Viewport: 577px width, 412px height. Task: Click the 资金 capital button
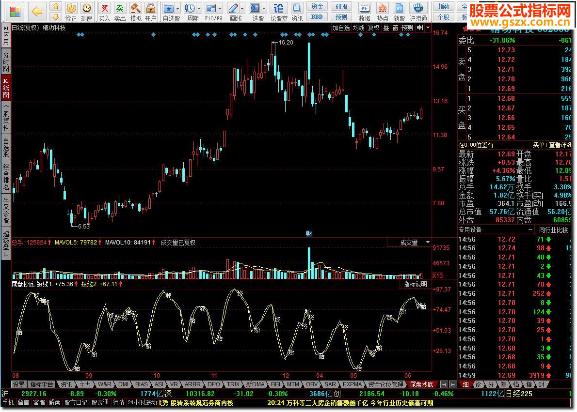tap(317, 6)
